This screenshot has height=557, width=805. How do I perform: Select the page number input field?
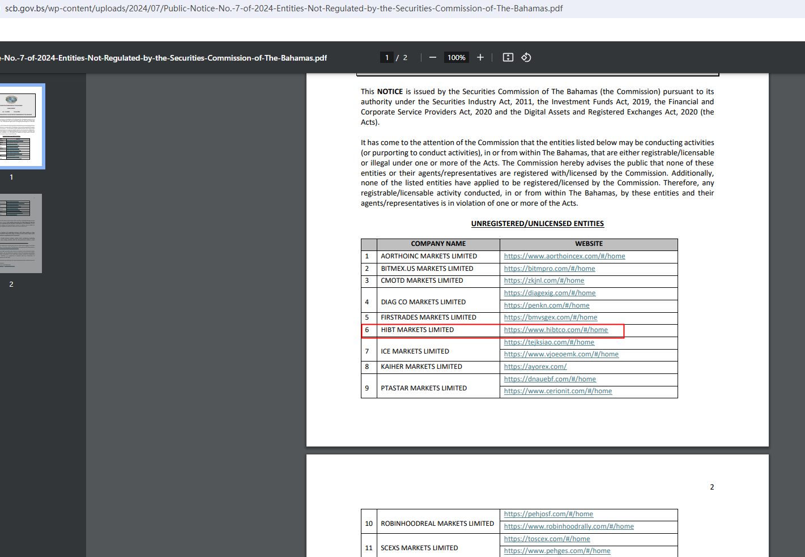(387, 57)
